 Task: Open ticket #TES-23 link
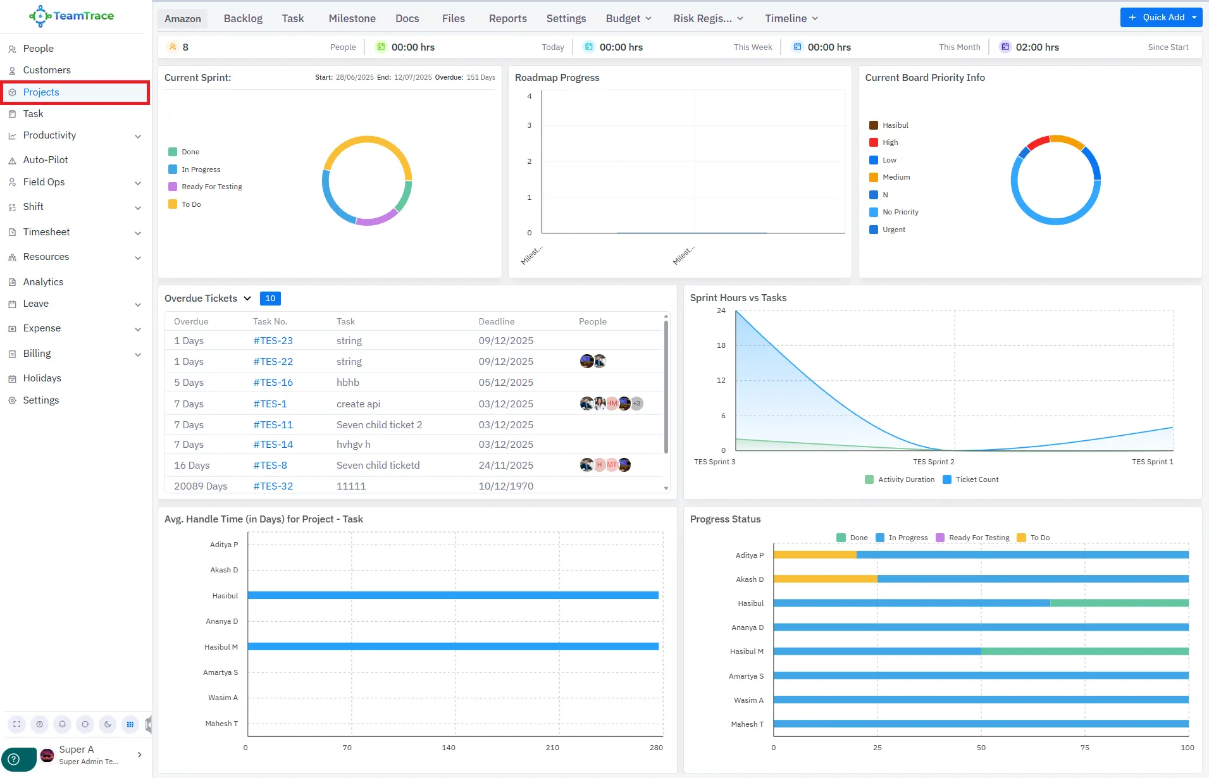(x=273, y=340)
